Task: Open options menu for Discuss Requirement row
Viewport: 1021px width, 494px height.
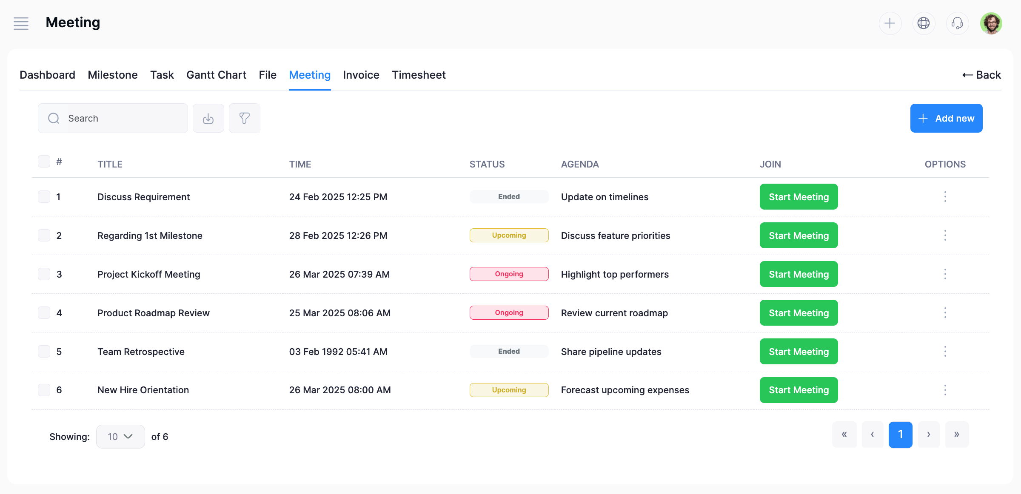Action: [945, 197]
